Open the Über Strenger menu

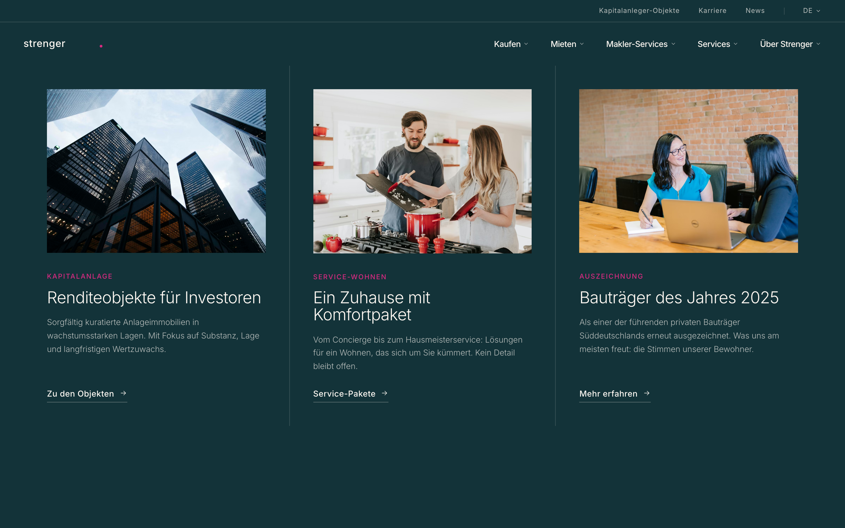click(x=790, y=44)
